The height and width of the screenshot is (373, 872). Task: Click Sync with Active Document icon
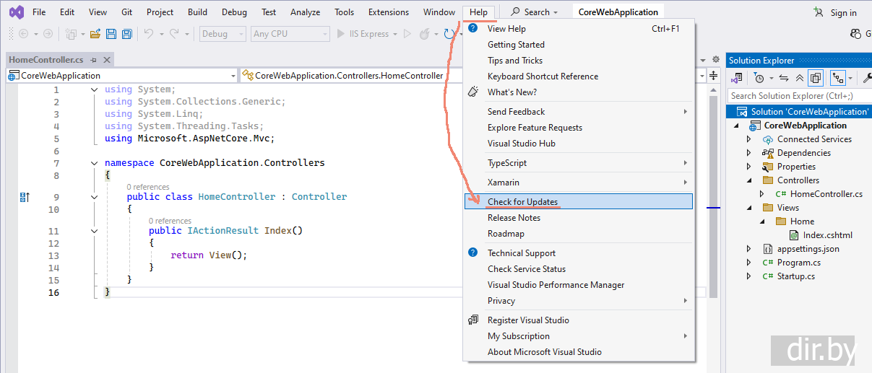(784, 78)
